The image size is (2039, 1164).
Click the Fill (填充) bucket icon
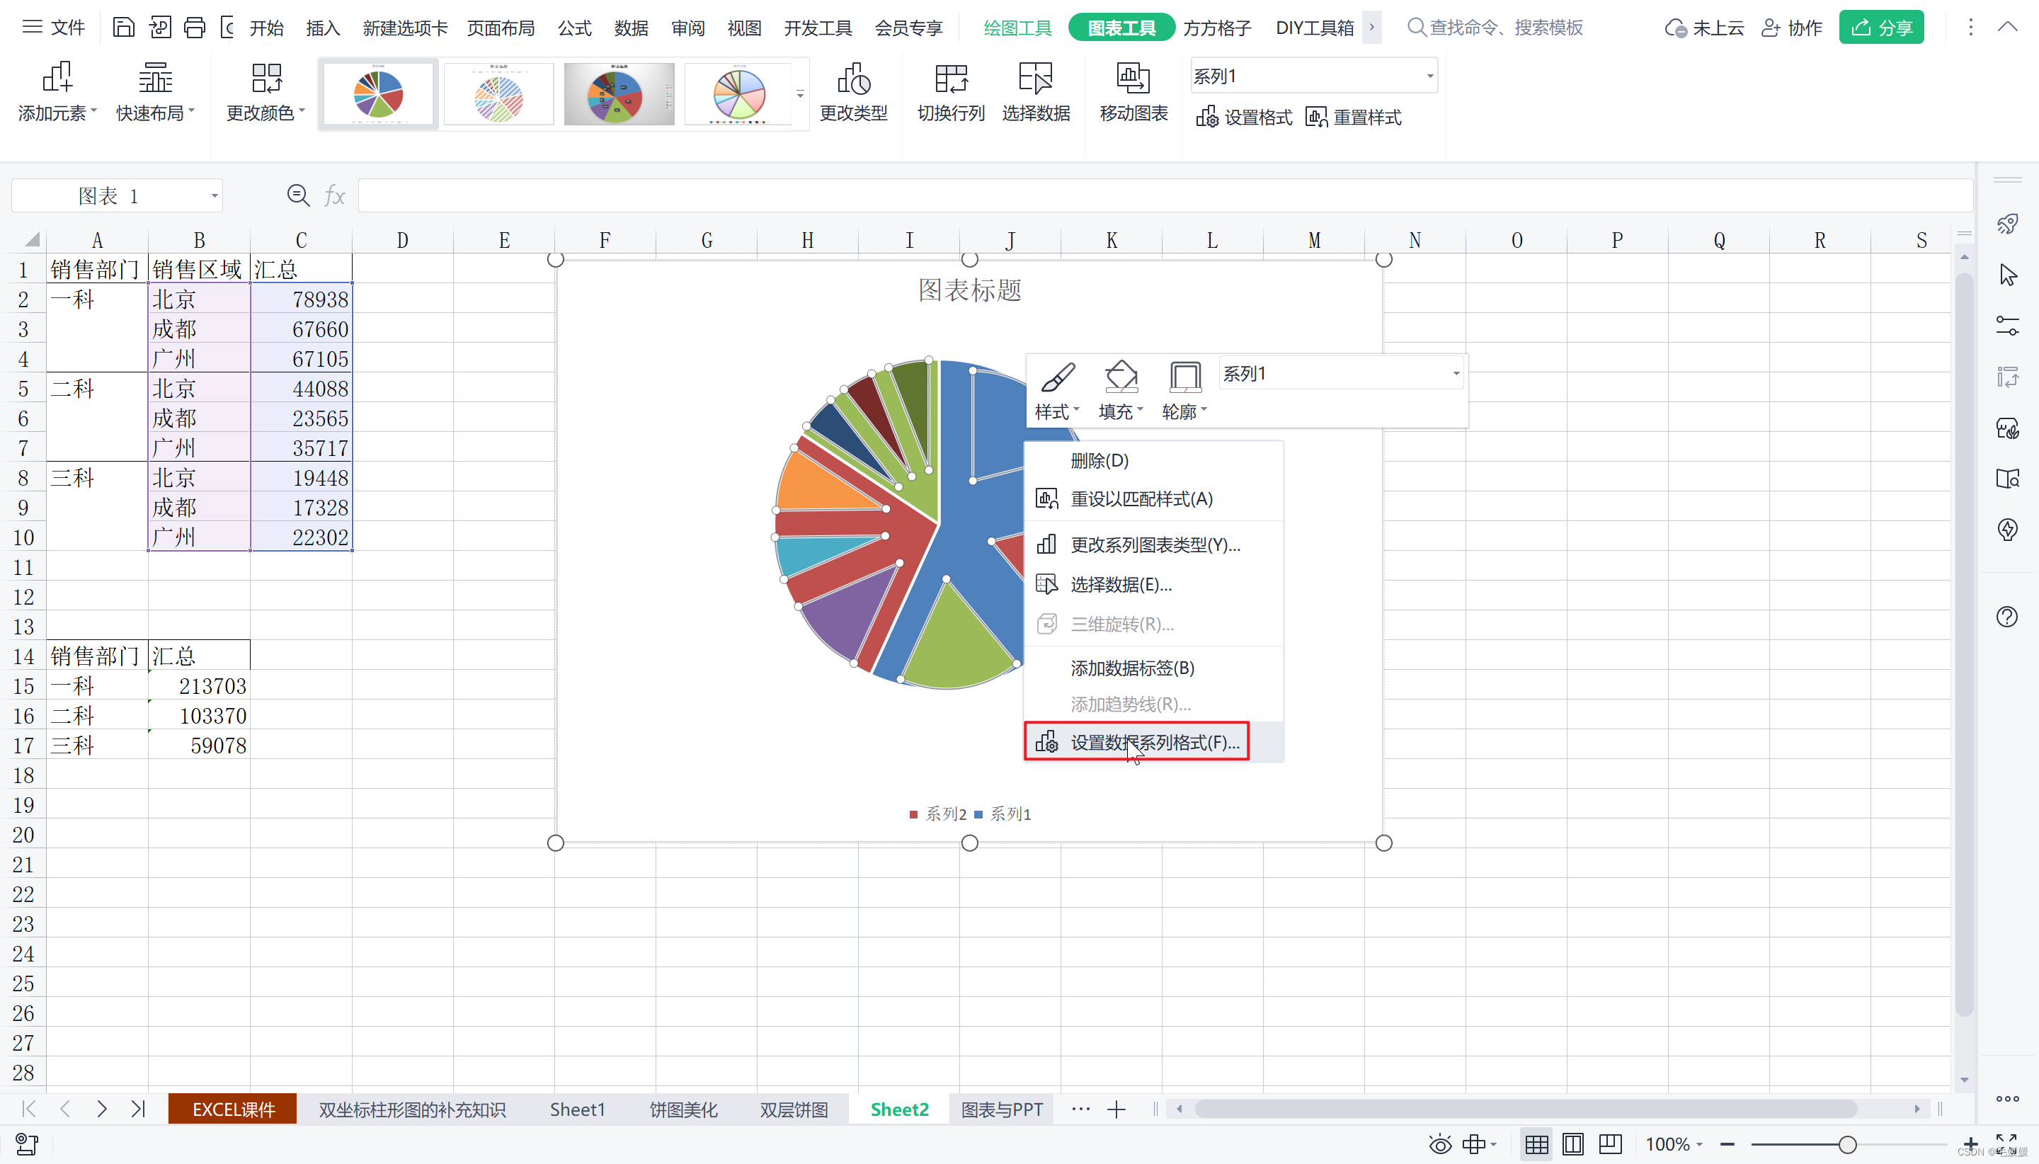tap(1121, 377)
